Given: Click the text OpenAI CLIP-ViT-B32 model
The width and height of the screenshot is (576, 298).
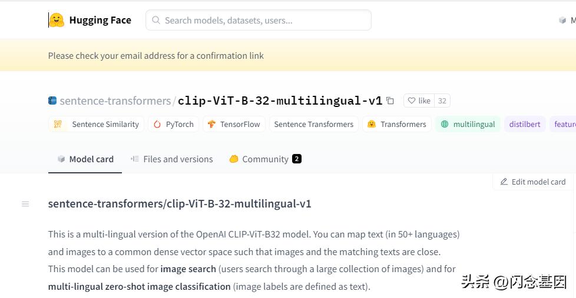Looking at the screenshot, I should pos(253,234).
